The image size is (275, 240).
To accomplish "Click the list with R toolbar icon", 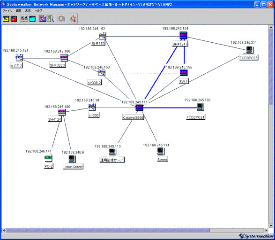I will pyautogui.click(x=51, y=19).
